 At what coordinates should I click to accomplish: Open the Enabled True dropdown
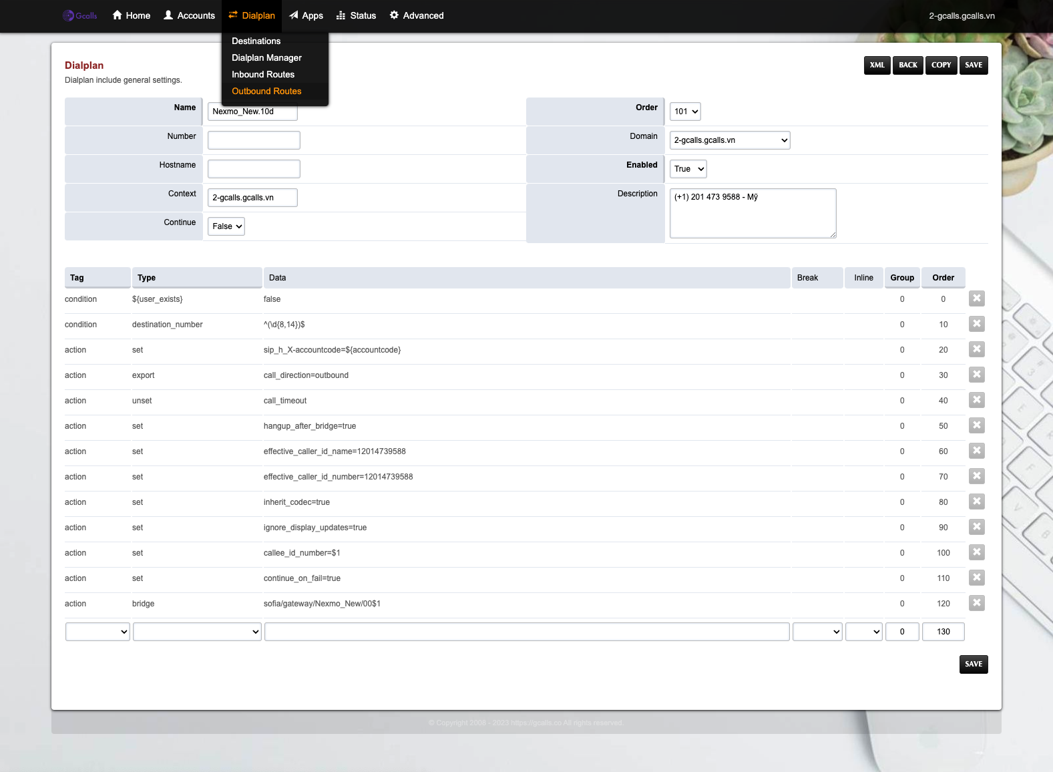(x=688, y=169)
